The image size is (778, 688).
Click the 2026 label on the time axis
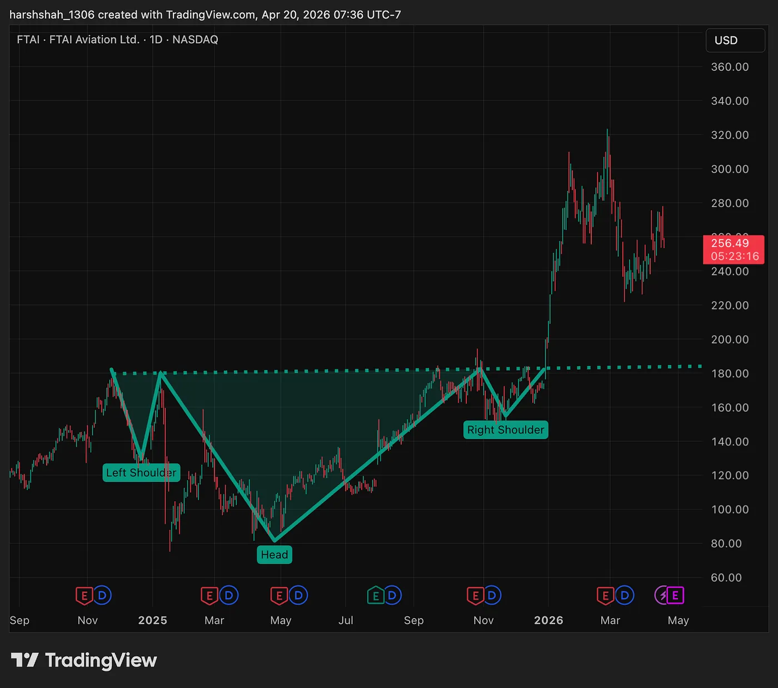click(x=548, y=620)
